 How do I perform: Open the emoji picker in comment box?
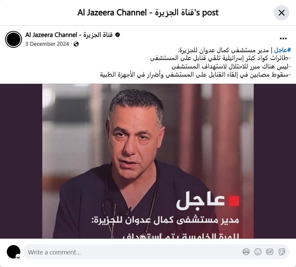pyautogui.click(x=258, y=252)
